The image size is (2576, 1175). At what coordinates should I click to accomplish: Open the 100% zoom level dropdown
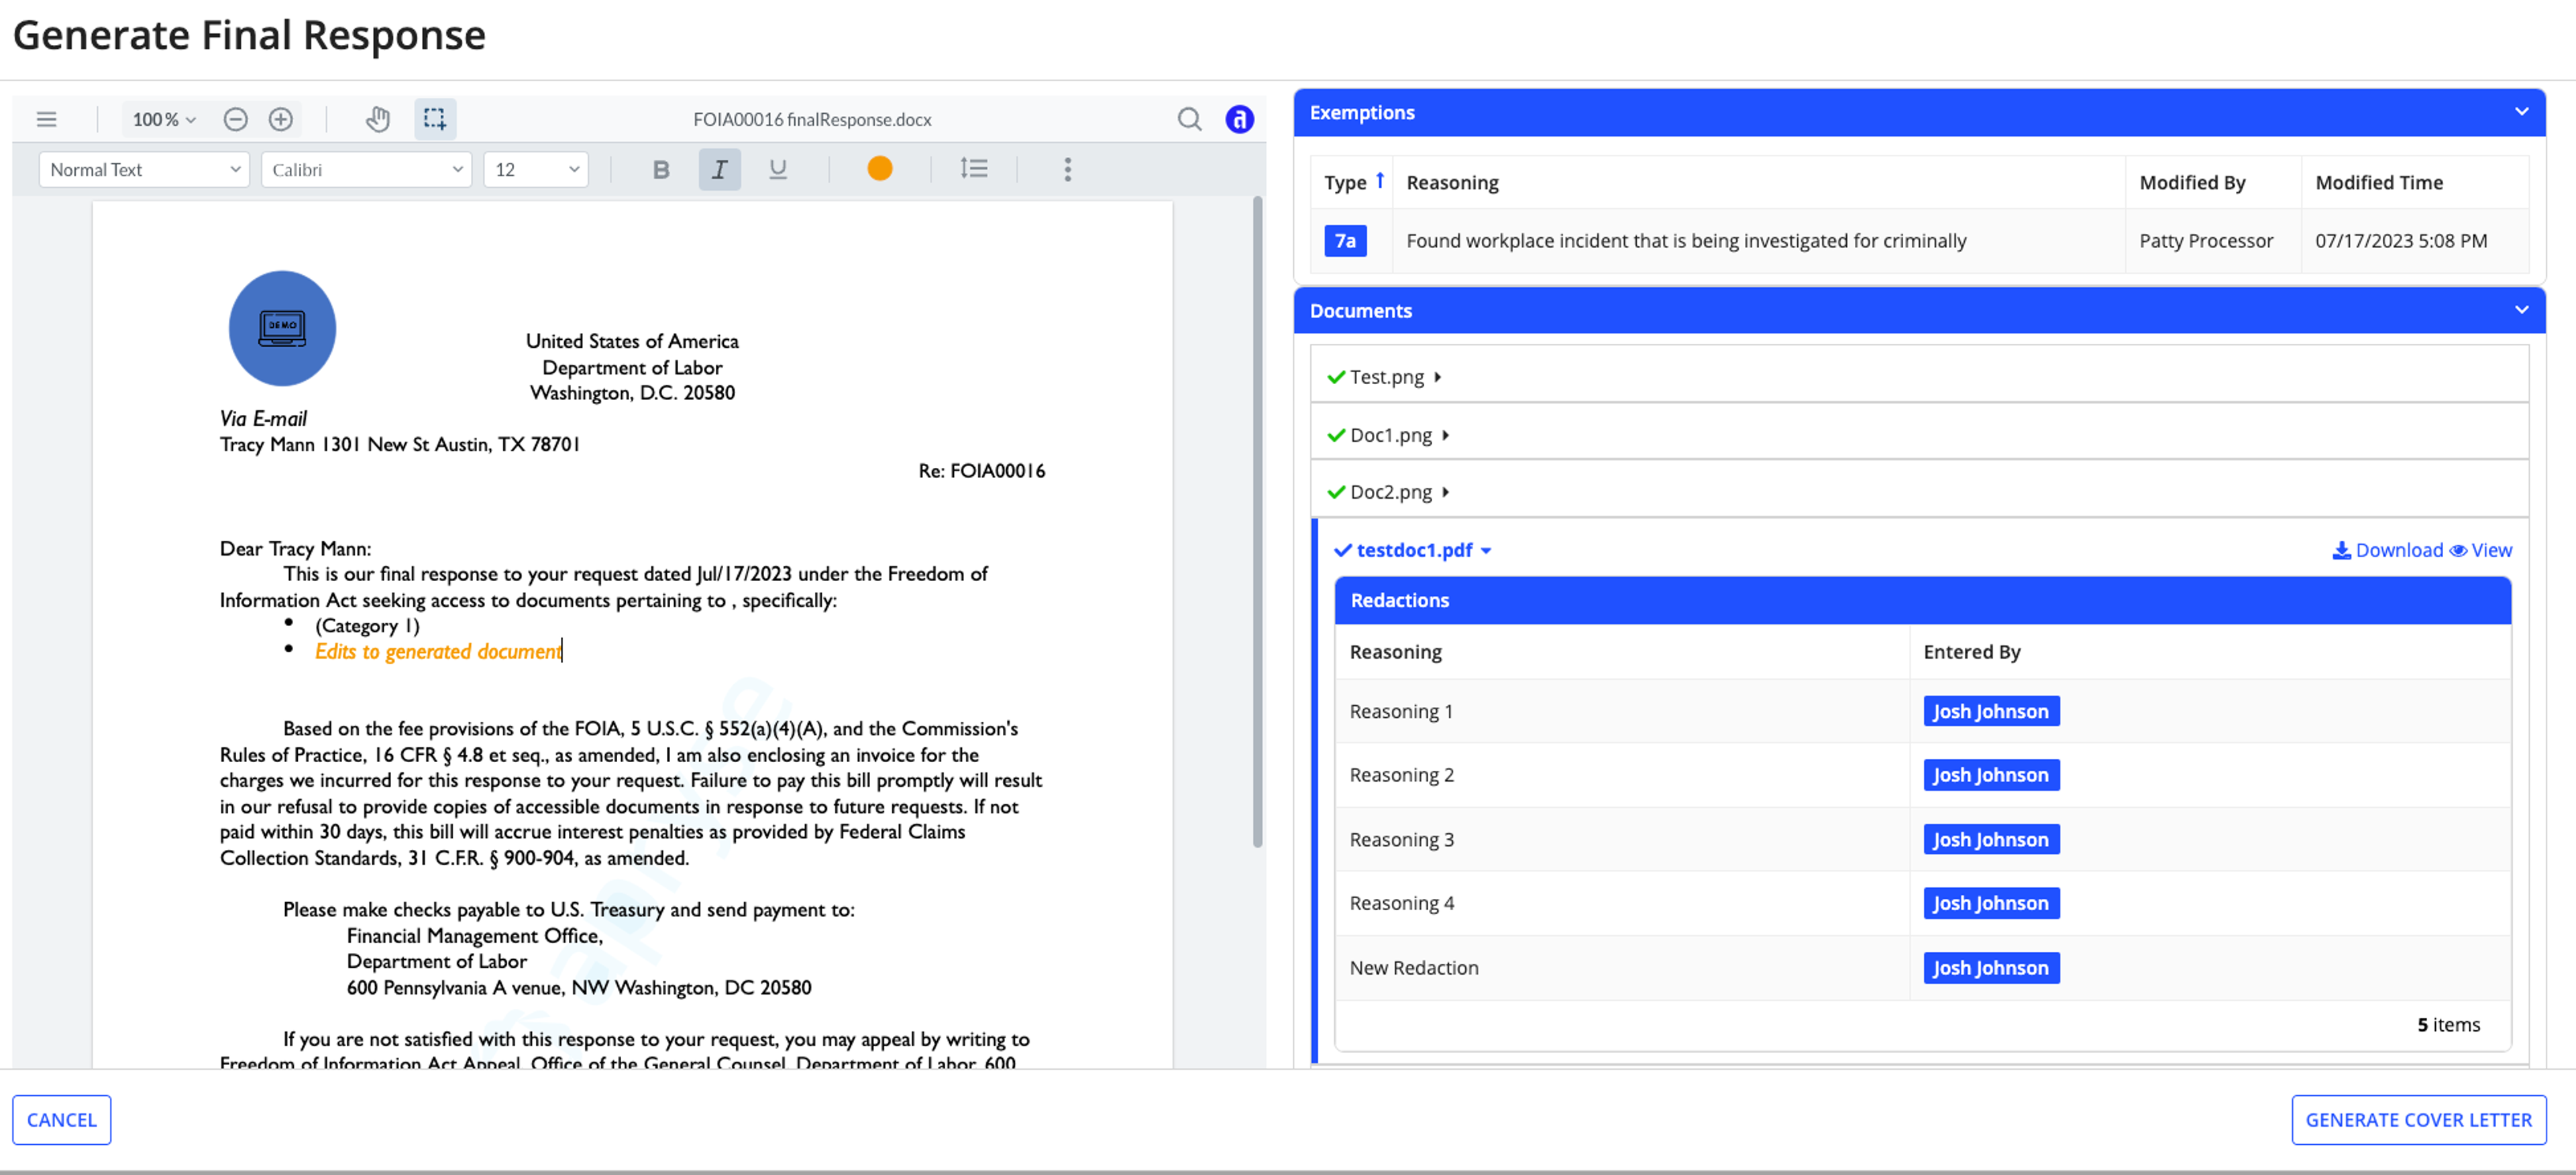pos(164,120)
